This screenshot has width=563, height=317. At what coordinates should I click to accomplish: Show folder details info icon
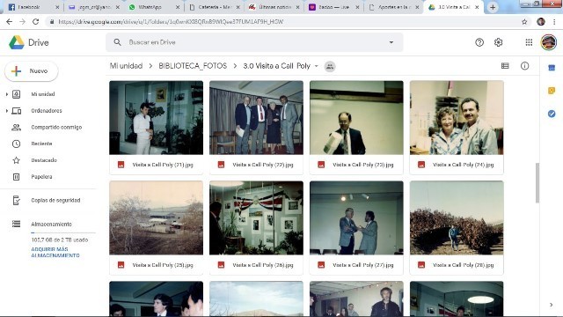click(x=524, y=66)
